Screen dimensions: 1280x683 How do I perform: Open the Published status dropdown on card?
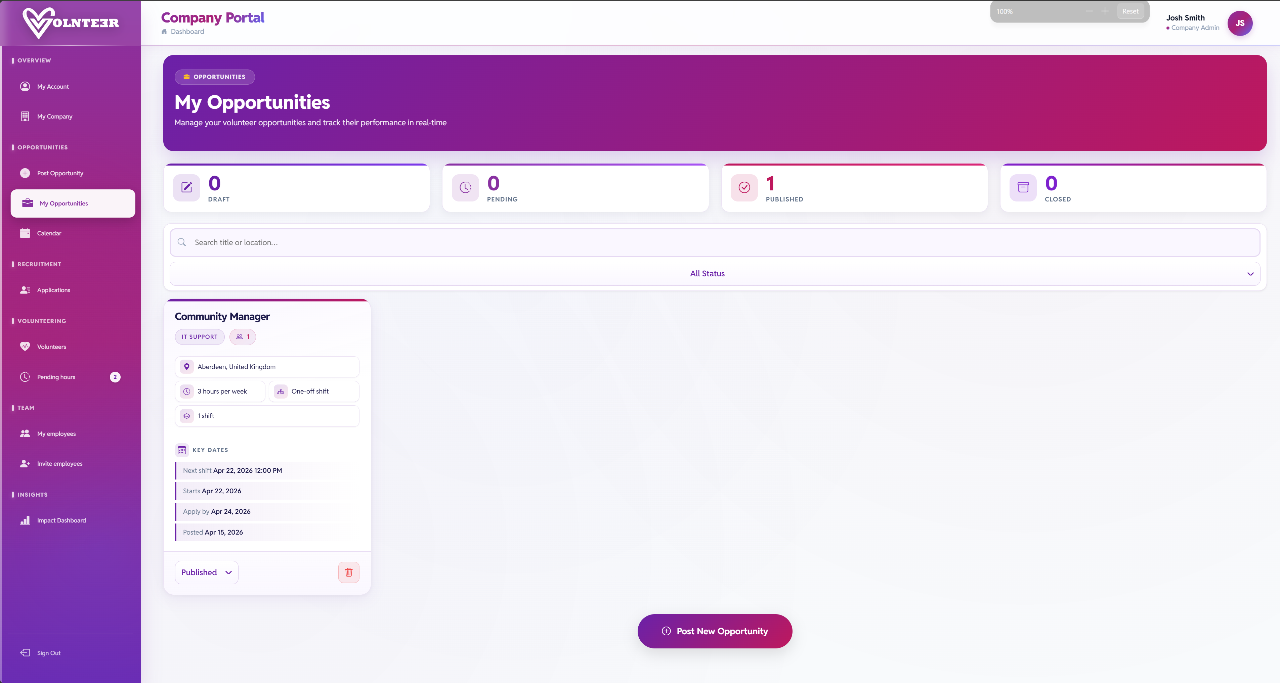[207, 573]
